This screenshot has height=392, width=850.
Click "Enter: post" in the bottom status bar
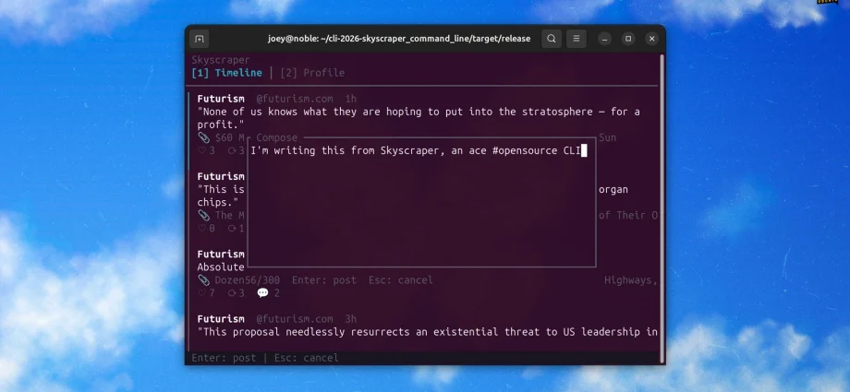pyautogui.click(x=224, y=357)
